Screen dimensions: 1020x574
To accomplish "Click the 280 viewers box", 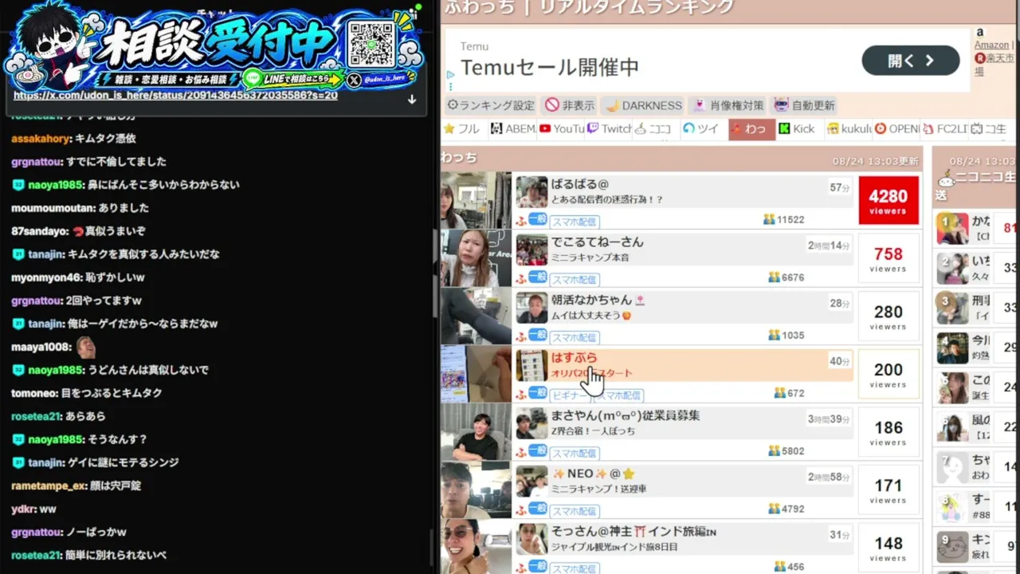I will (x=889, y=316).
